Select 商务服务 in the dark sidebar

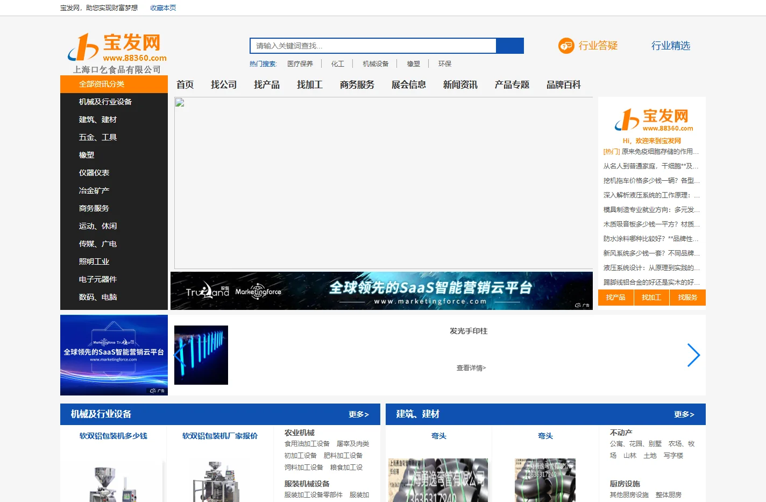[94, 208]
